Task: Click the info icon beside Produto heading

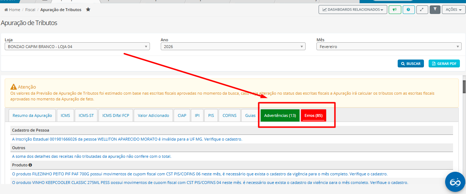Action: (30, 165)
